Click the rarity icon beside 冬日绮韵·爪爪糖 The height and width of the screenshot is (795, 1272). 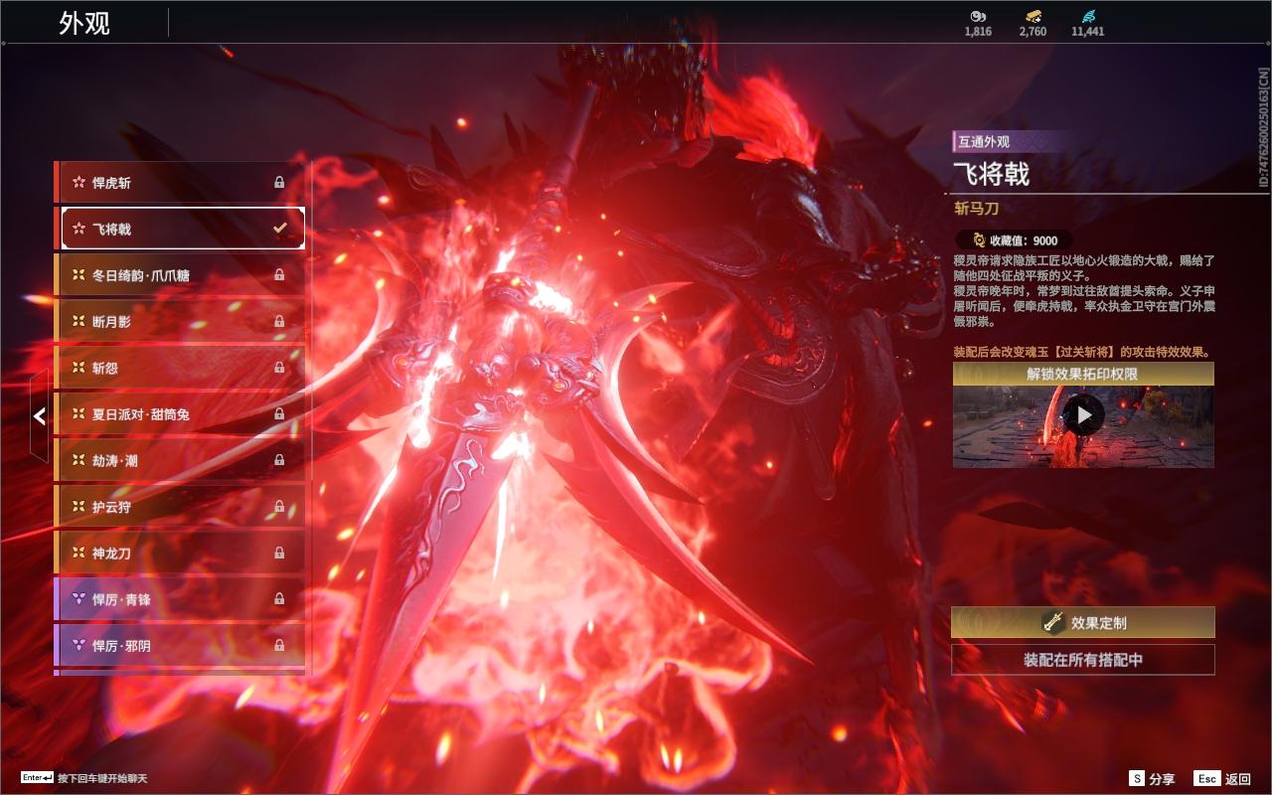(79, 275)
